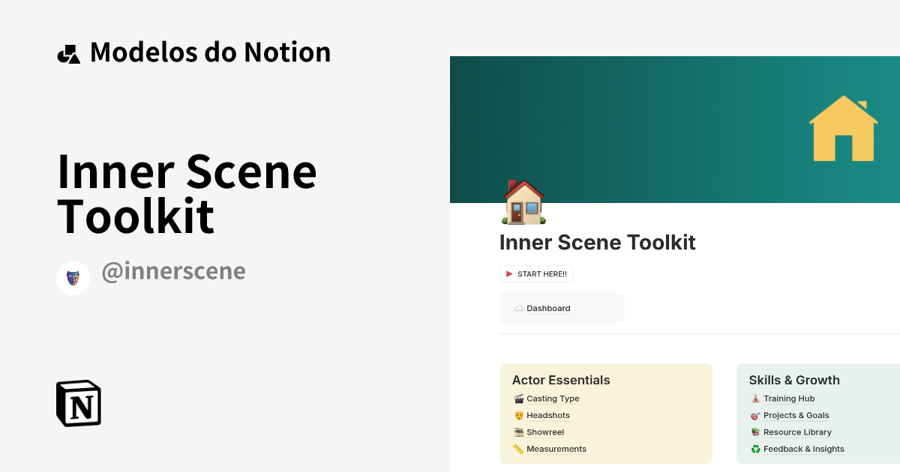This screenshot has width=900, height=472.
Task: Click the face emoji next to Headshots
Action: (x=519, y=415)
